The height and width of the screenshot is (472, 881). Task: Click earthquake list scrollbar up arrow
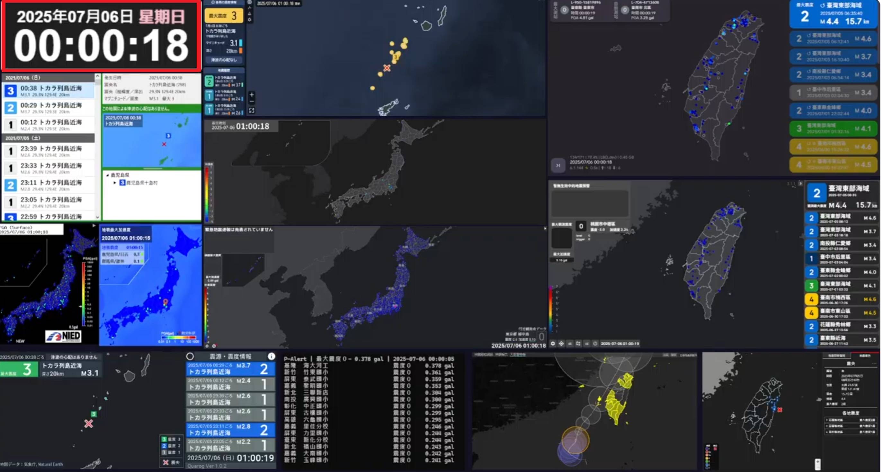coord(97,76)
